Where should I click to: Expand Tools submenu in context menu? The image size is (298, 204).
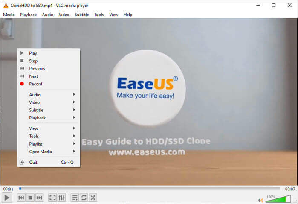click(x=49, y=136)
